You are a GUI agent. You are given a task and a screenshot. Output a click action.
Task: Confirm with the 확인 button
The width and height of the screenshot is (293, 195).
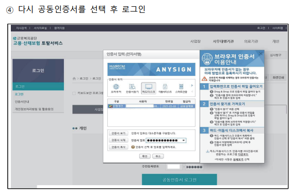(145, 156)
